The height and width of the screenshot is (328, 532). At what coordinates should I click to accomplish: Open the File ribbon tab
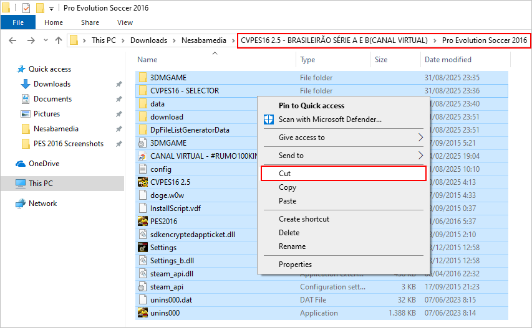18,22
